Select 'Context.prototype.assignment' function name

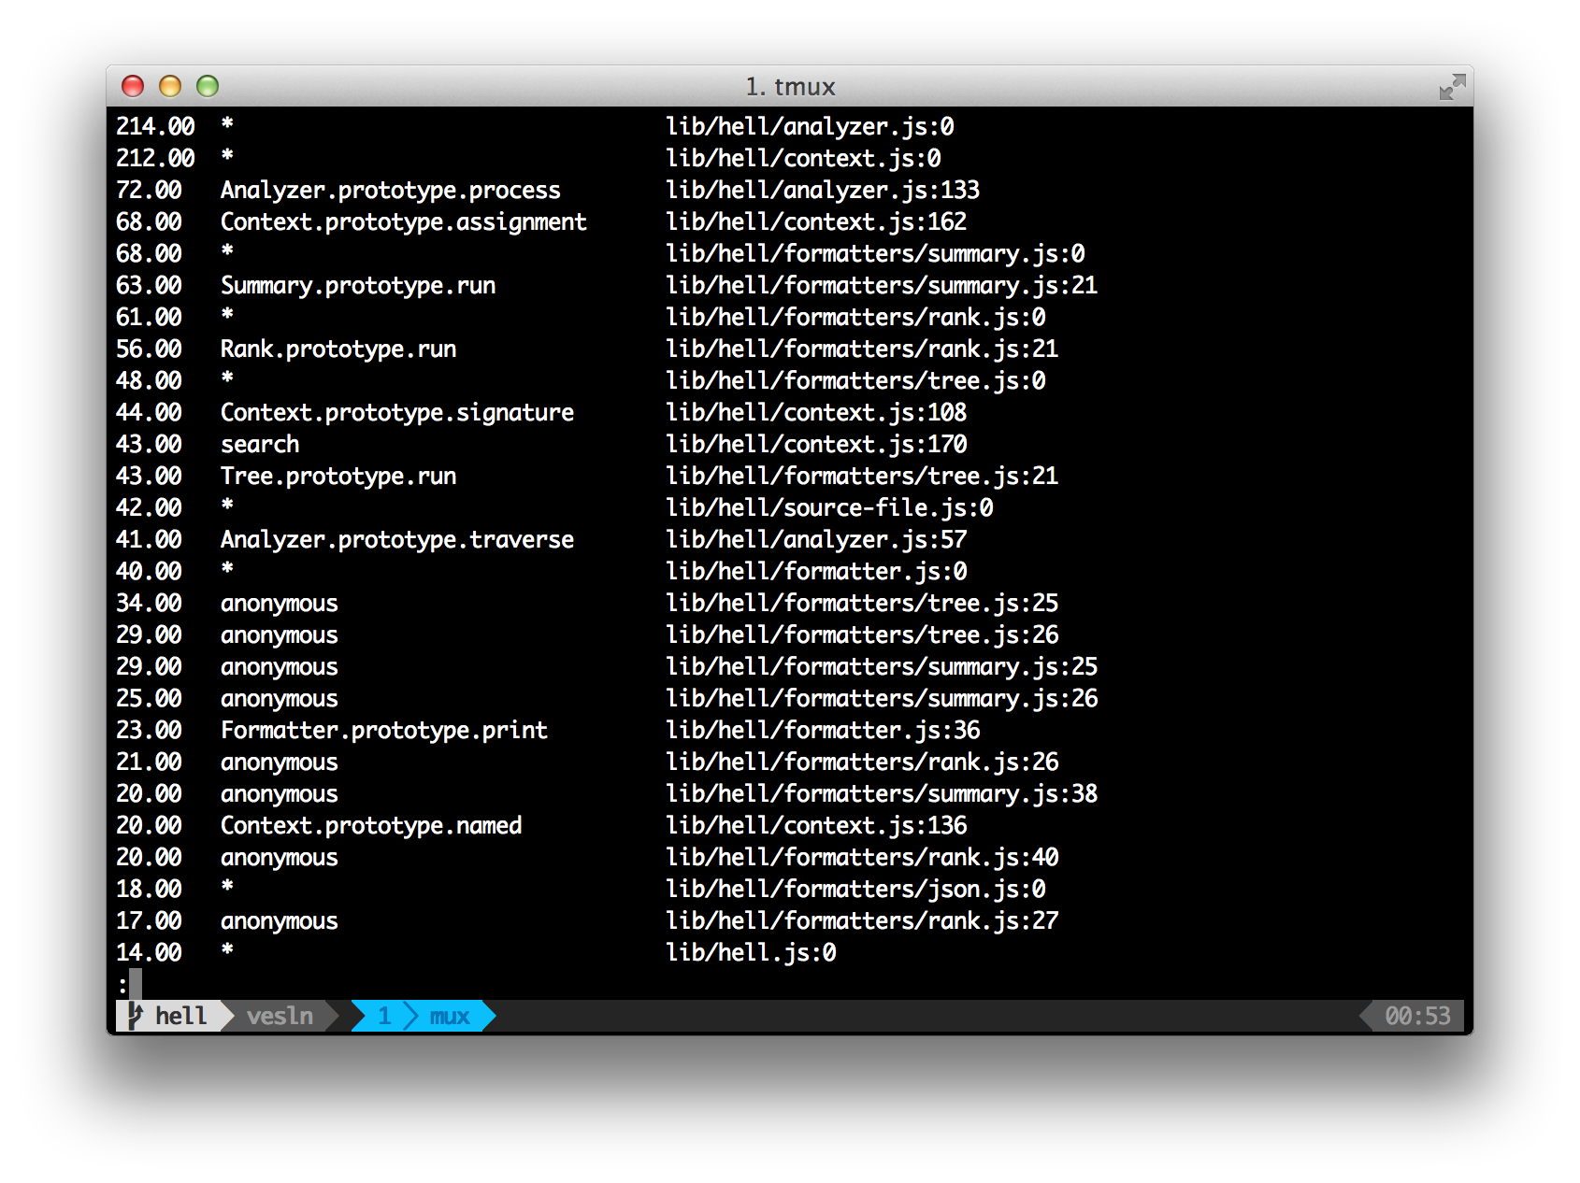pyautogui.click(x=404, y=221)
